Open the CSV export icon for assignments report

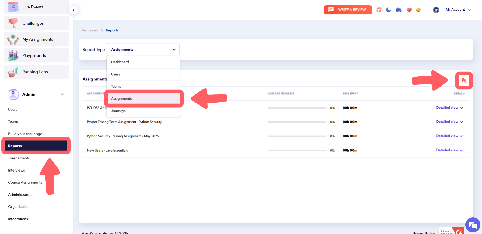[x=464, y=80]
